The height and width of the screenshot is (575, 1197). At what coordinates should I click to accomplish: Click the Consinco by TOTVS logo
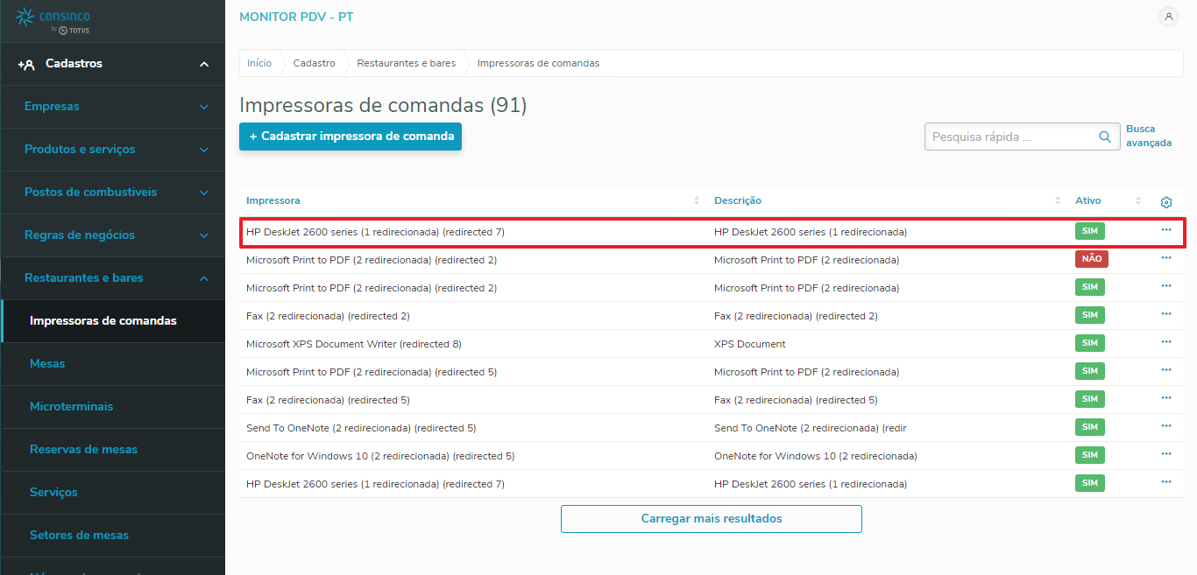53,21
